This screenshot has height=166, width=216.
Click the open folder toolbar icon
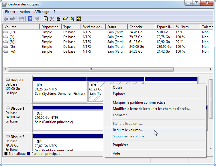tap(65, 19)
